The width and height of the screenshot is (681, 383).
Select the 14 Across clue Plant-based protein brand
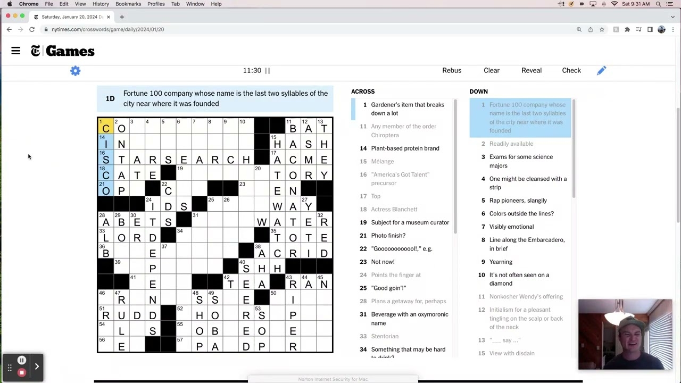tap(405, 148)
